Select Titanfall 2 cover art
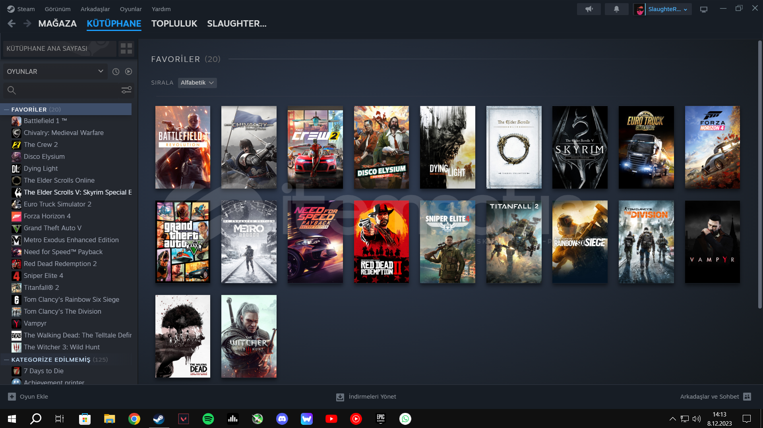The width and height of the screenshot is (763, 428). (514, 242)
